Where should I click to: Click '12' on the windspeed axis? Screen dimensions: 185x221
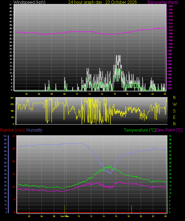[11, 70]
